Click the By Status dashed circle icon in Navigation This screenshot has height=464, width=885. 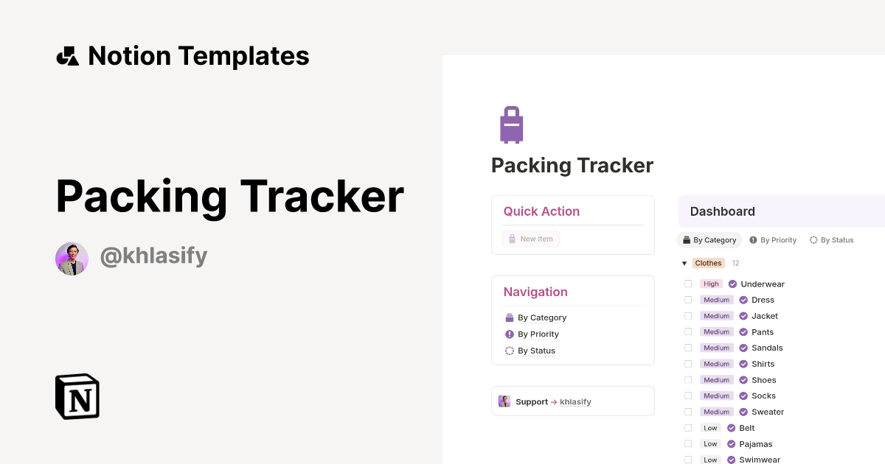tap(509, 351)
